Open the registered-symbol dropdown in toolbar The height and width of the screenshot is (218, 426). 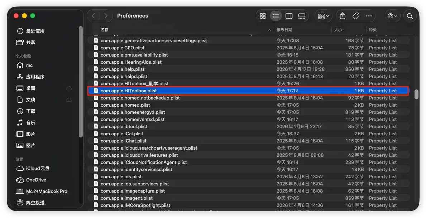[392, 16]
